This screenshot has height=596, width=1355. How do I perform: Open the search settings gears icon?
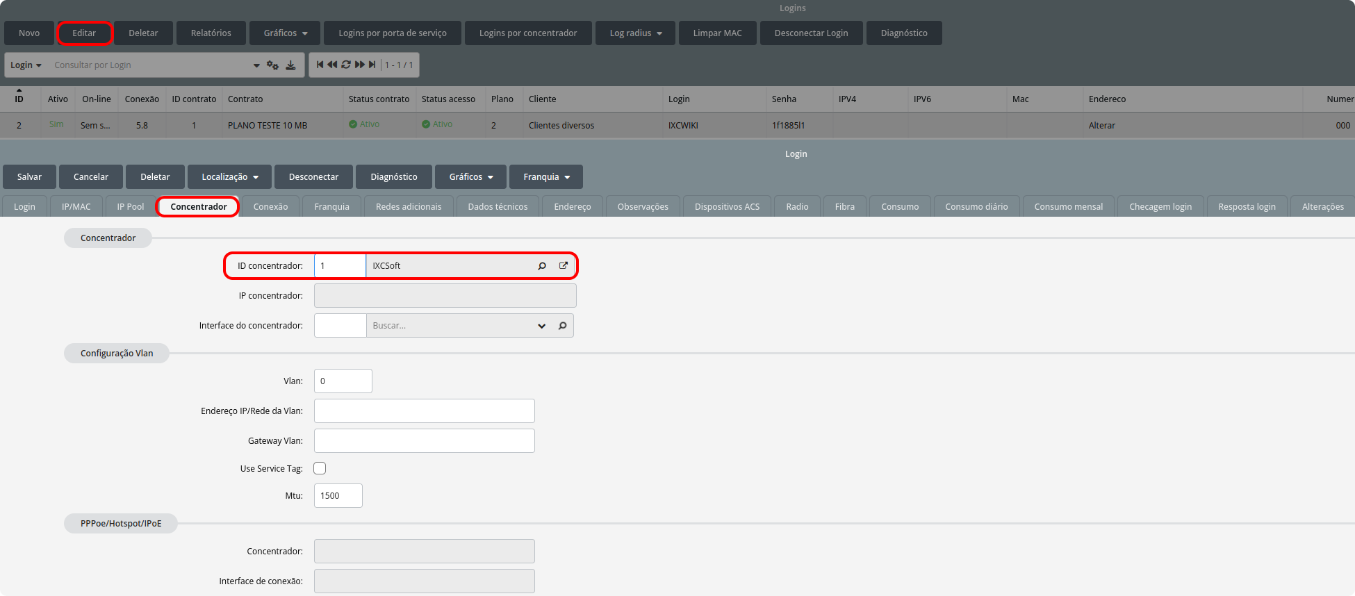pyautogui.click(x=272, y=65)
